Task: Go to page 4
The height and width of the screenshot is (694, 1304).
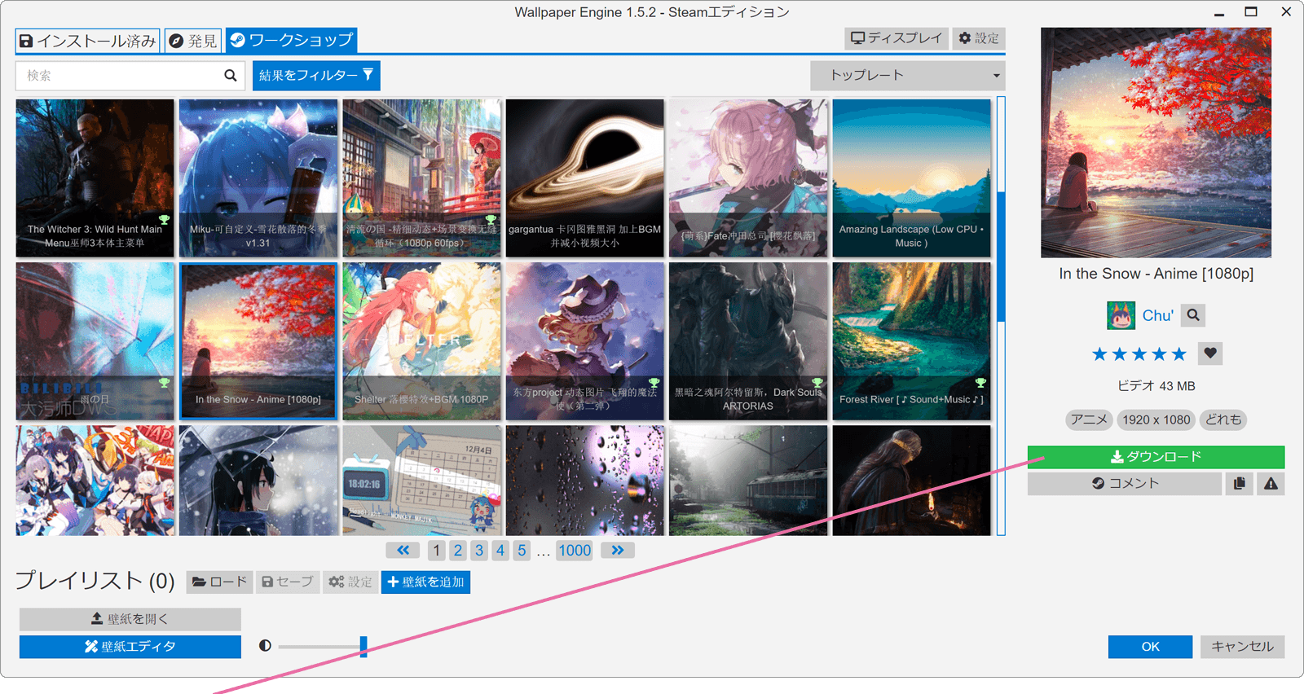Action: coord(500,551)
